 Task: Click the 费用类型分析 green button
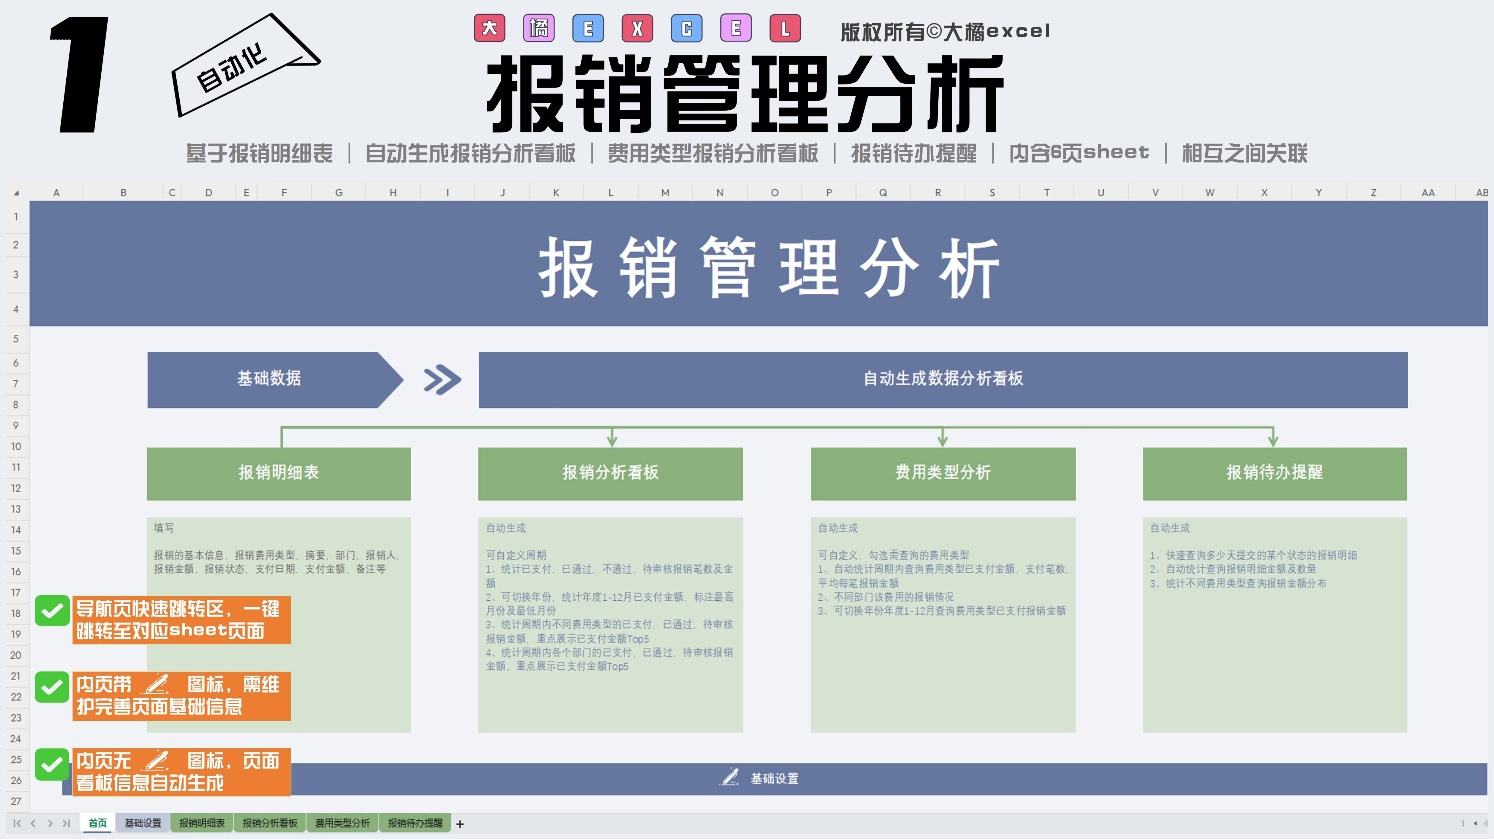click(942, 473)
